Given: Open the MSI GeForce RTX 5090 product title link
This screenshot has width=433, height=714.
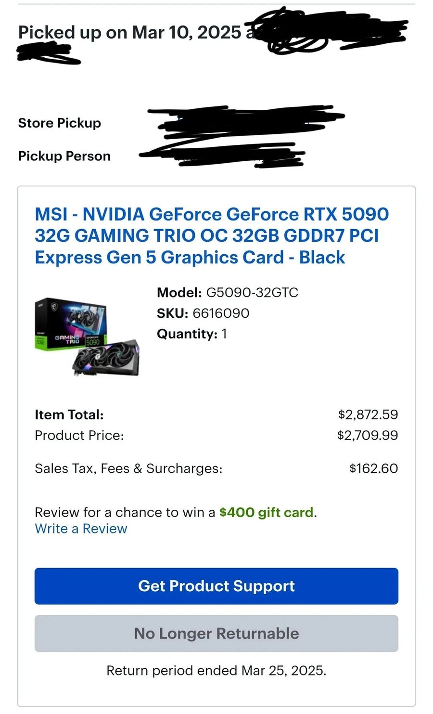Looking at the screenshot, I should pyautogui.click(x=212, y=236).
